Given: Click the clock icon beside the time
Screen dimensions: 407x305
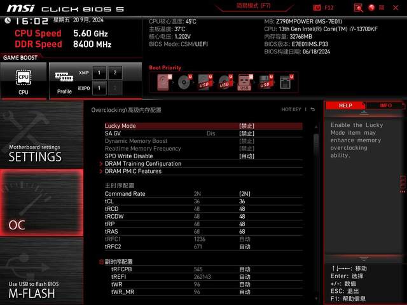Looking at the screenshot, I should click(8, 20).
